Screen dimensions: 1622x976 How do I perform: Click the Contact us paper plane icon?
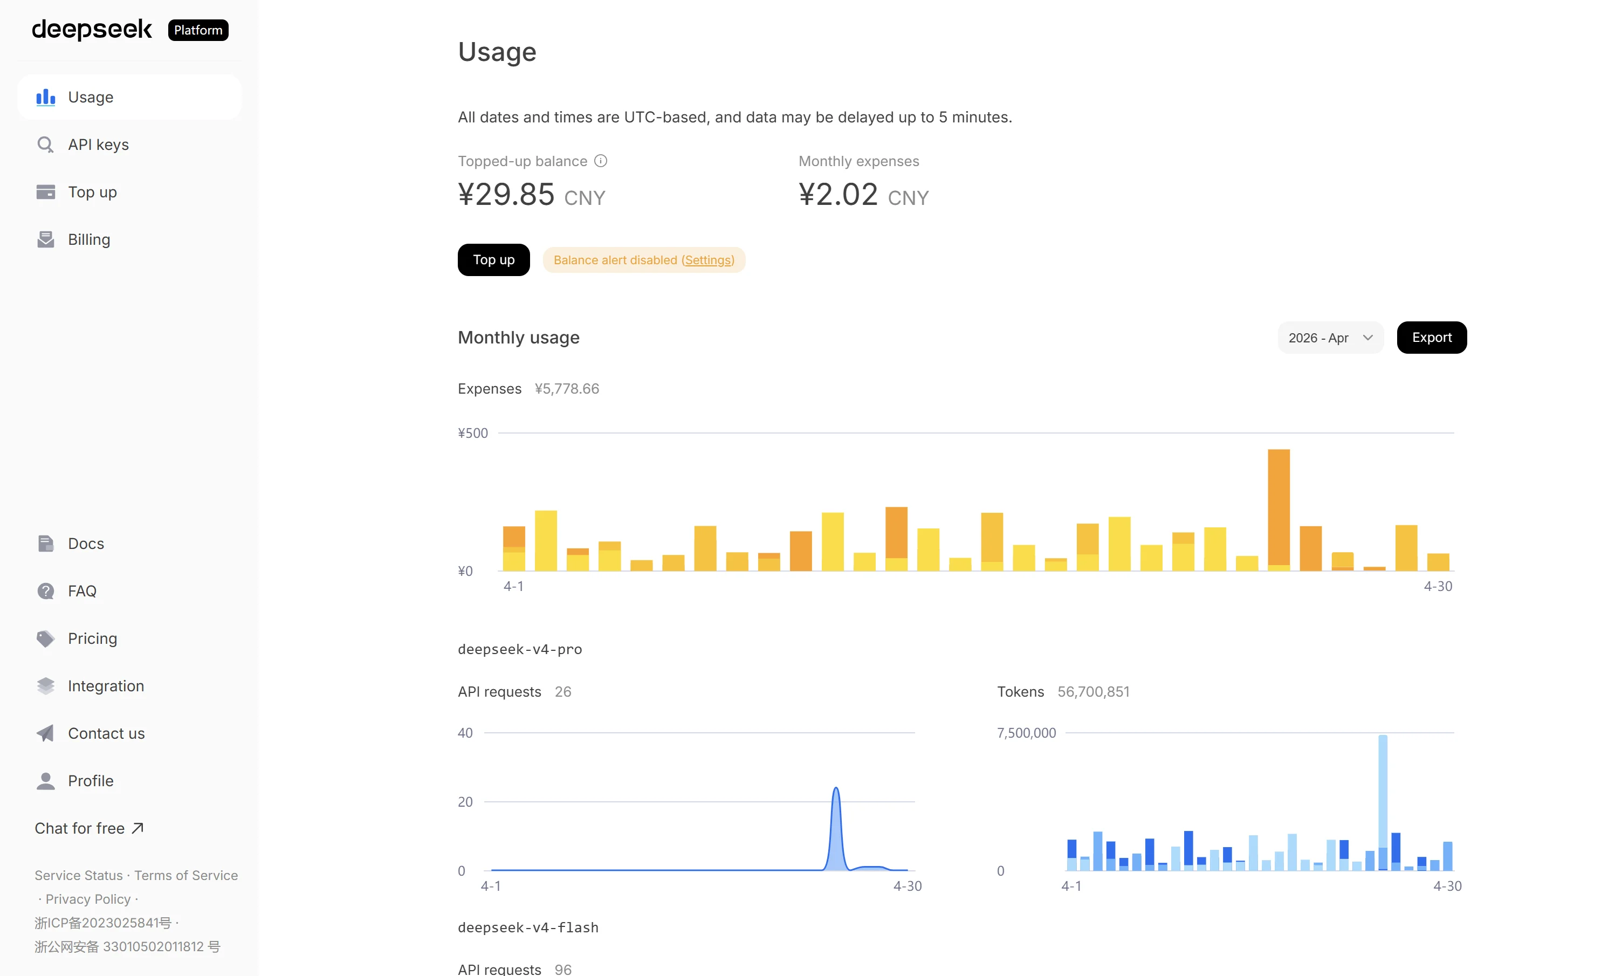click(45, 733)
